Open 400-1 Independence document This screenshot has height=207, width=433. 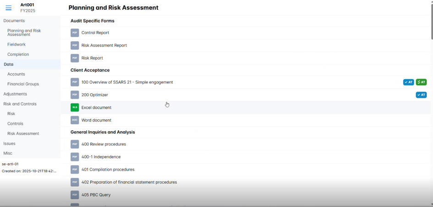click(101, 157)
